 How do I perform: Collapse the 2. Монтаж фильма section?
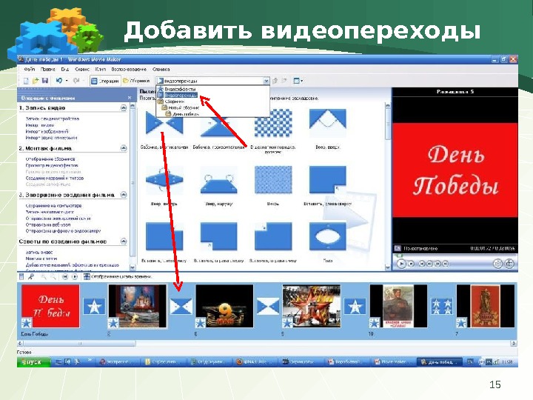click(x=124, y=148)
